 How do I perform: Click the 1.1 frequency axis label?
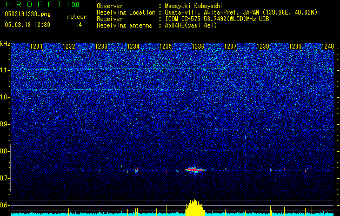tap(5, 70)
